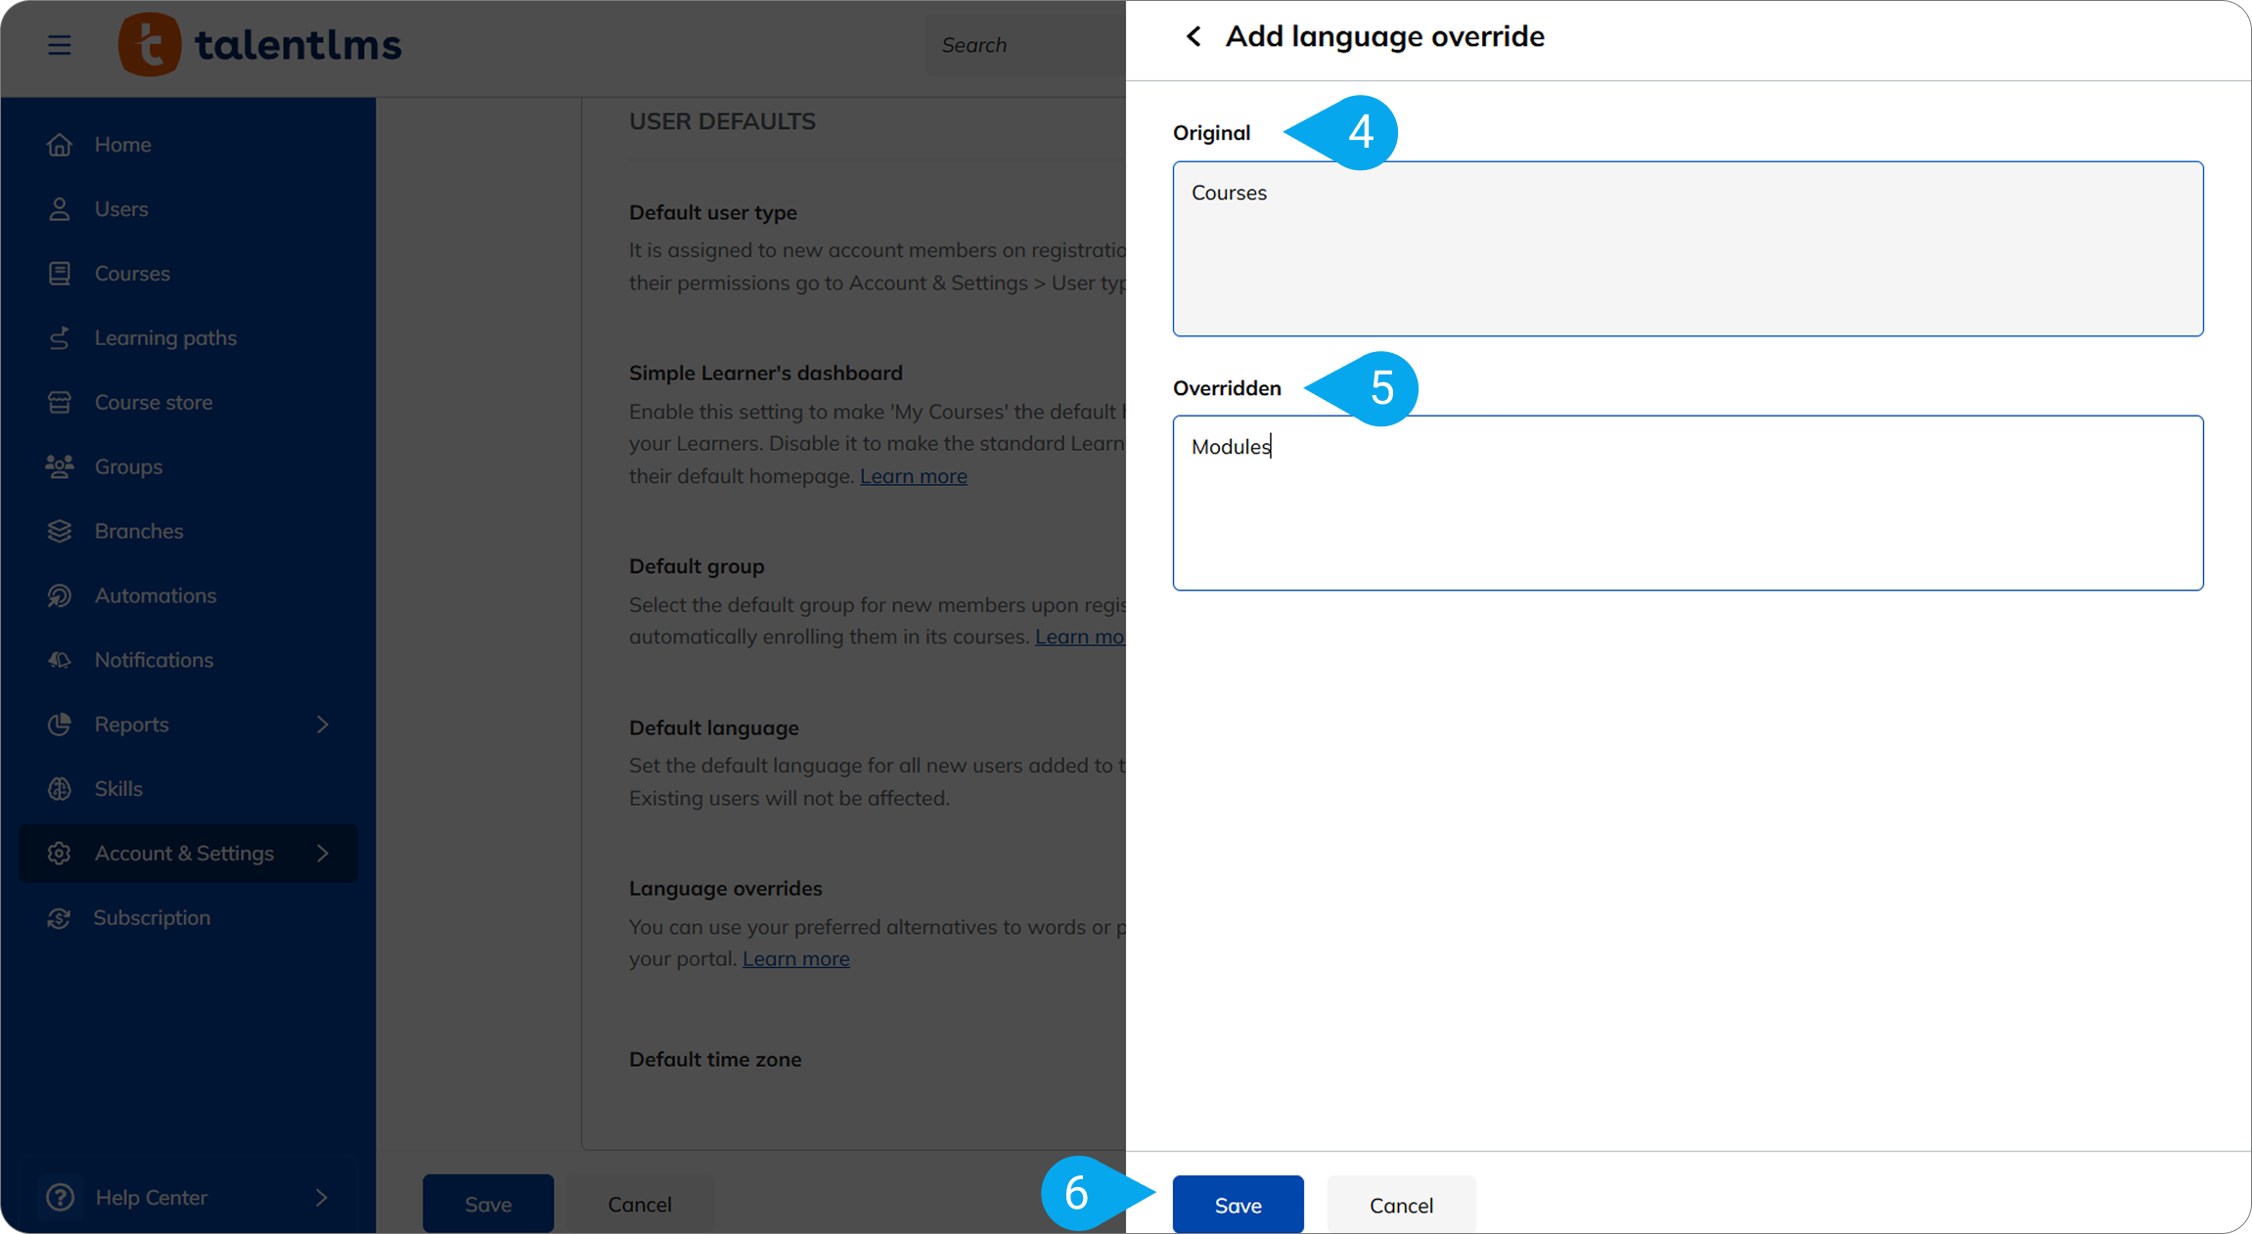Open the Learning paths menu item
Image resolution: width=2252 pixels, height=1234 pixels.
pos(165,337)
